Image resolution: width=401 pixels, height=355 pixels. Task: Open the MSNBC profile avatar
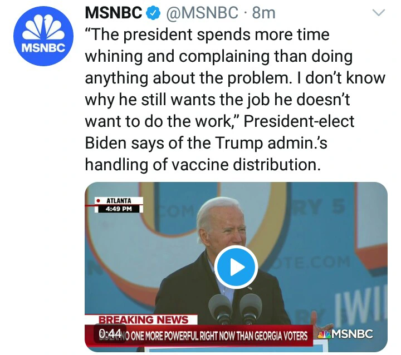pos(43,41)
